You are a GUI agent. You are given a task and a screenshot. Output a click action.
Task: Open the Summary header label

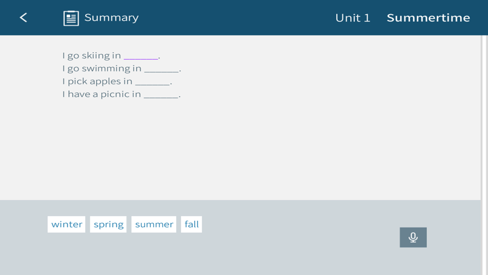point(111,18)
